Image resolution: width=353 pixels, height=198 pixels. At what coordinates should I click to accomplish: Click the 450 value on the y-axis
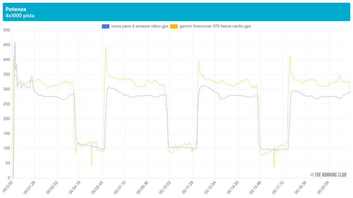[x=6, y=45]
